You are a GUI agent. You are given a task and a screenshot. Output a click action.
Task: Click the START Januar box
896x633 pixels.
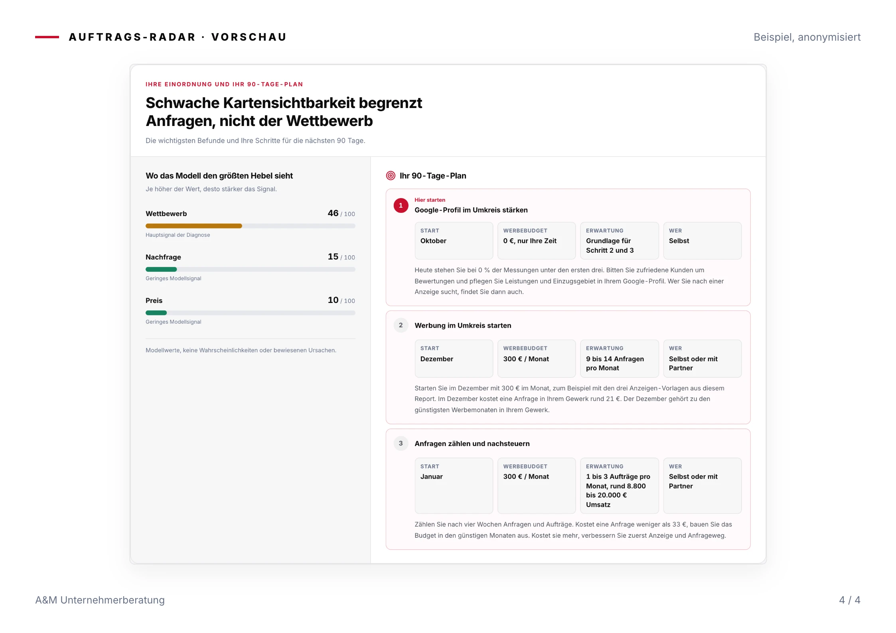pos(454,486)
